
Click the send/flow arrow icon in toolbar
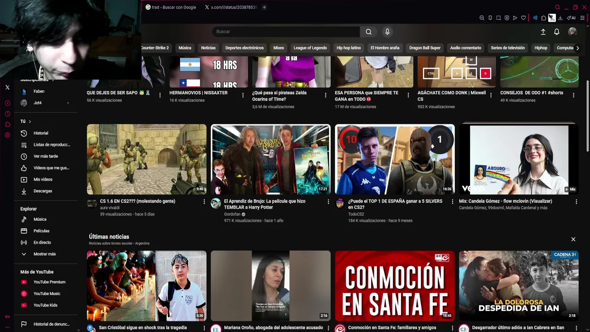515,18
